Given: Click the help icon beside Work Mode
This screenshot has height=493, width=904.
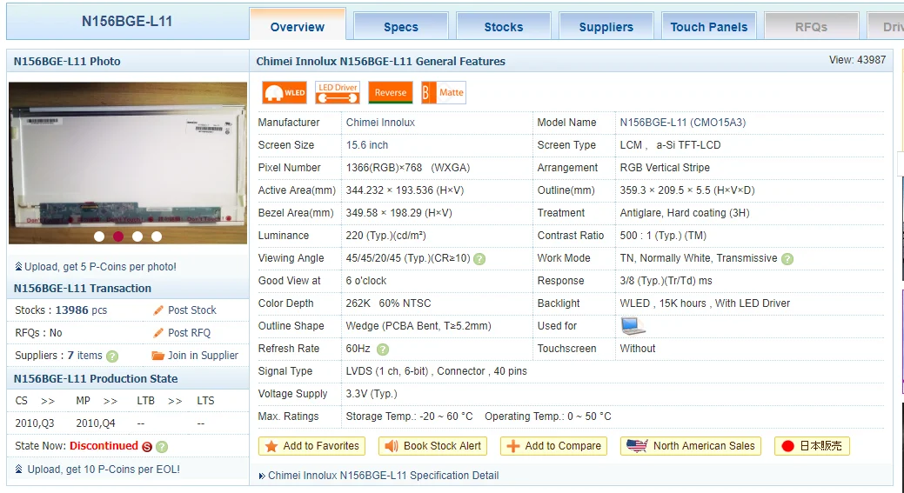Looking at the screenshot, I should click(x=787, y=258).
